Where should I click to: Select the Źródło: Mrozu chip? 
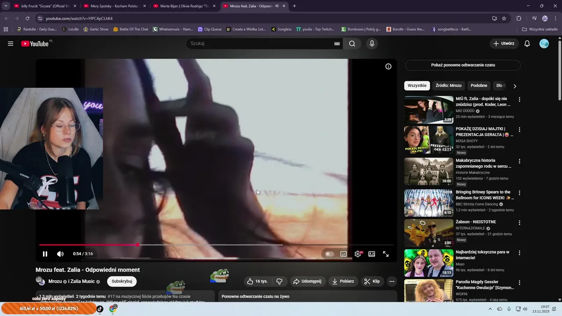pyautogui.click(x=448, y=86)
